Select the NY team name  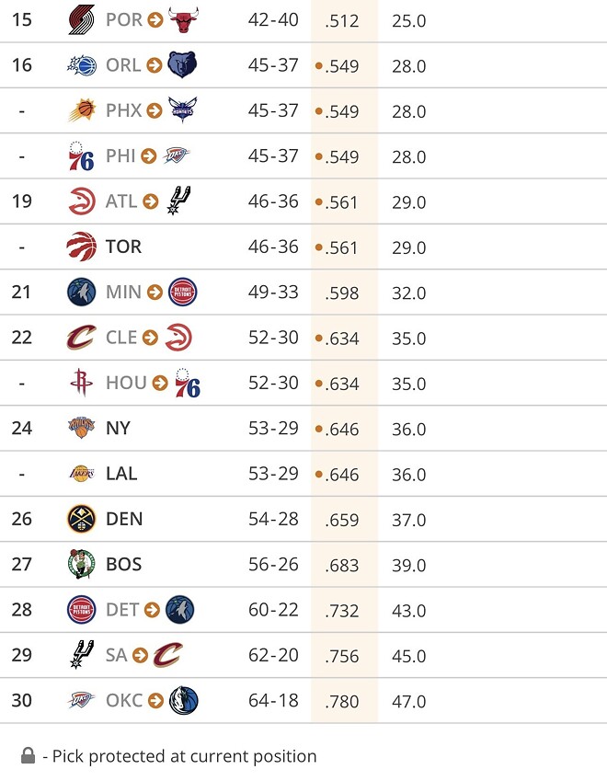118,428
